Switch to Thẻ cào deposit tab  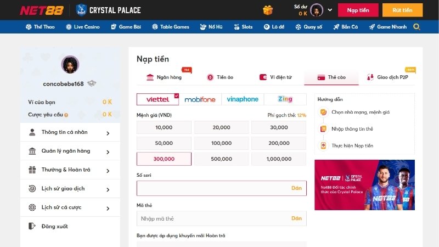coord(331,77)
